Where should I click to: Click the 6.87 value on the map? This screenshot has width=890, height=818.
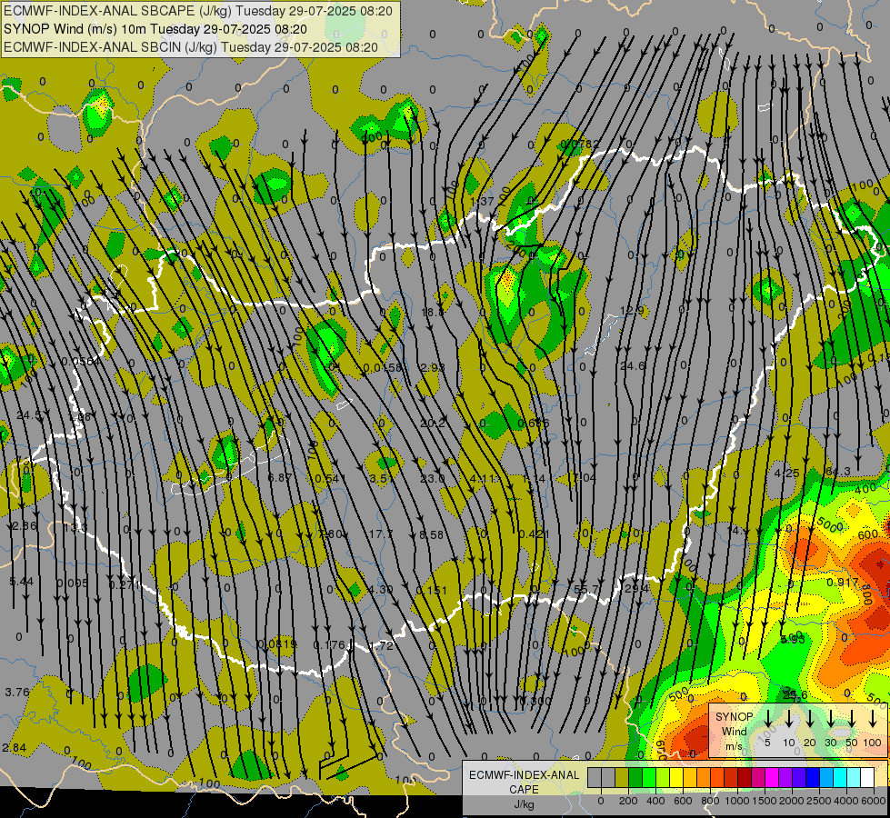280,478
